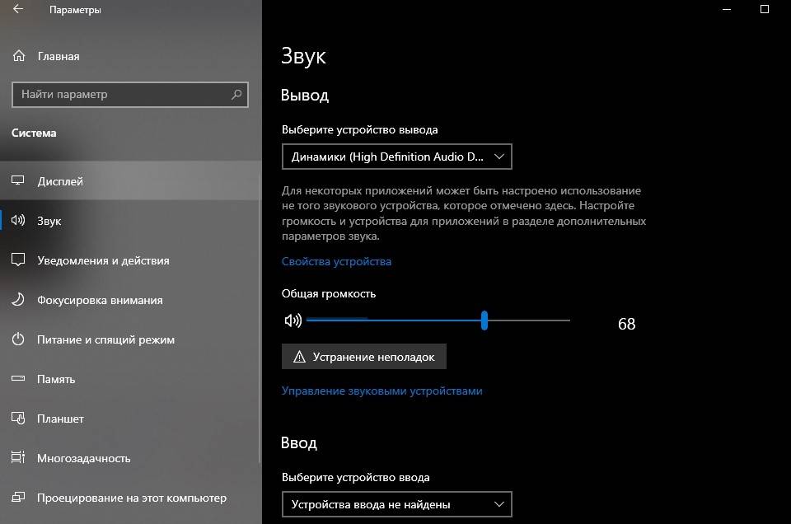Click the Главная home icon

click(18, 57)
